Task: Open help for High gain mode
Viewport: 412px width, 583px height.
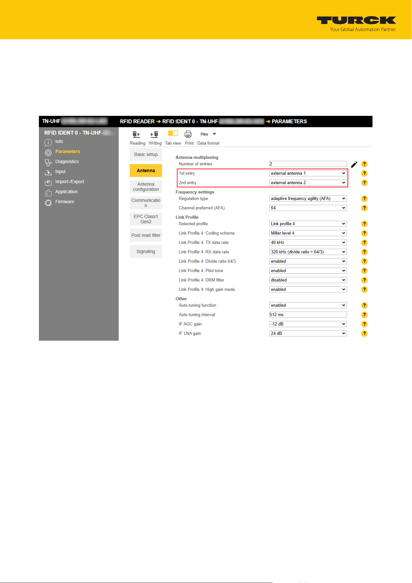Action: coord(364,290)
